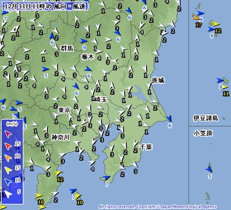This screenshot has height=210, width=231.
Task: Click the 伊豆諸島 inset panel label
Action: 206,118
